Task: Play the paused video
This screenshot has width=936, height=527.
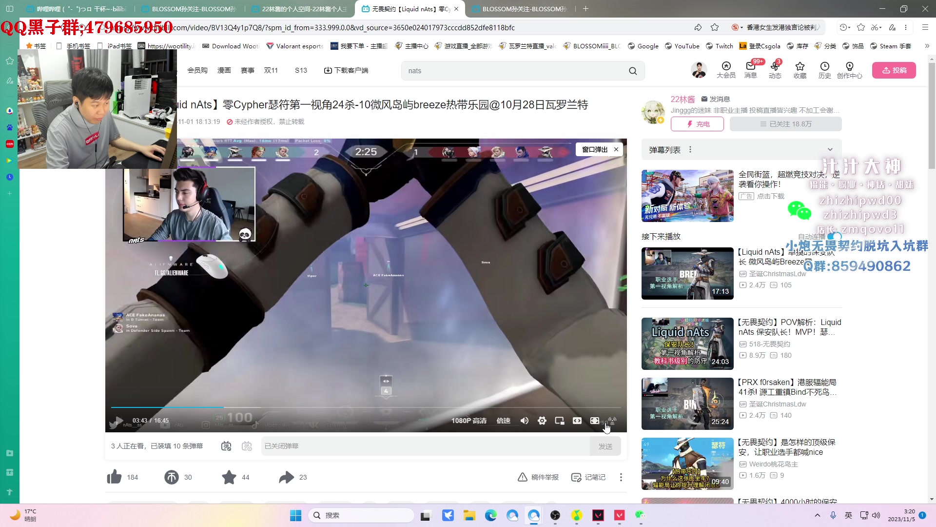Action: (x=117, y=421)
